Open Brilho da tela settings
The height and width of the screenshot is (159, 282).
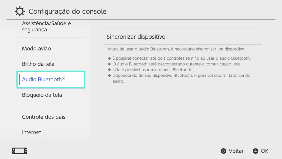point(38,64)
